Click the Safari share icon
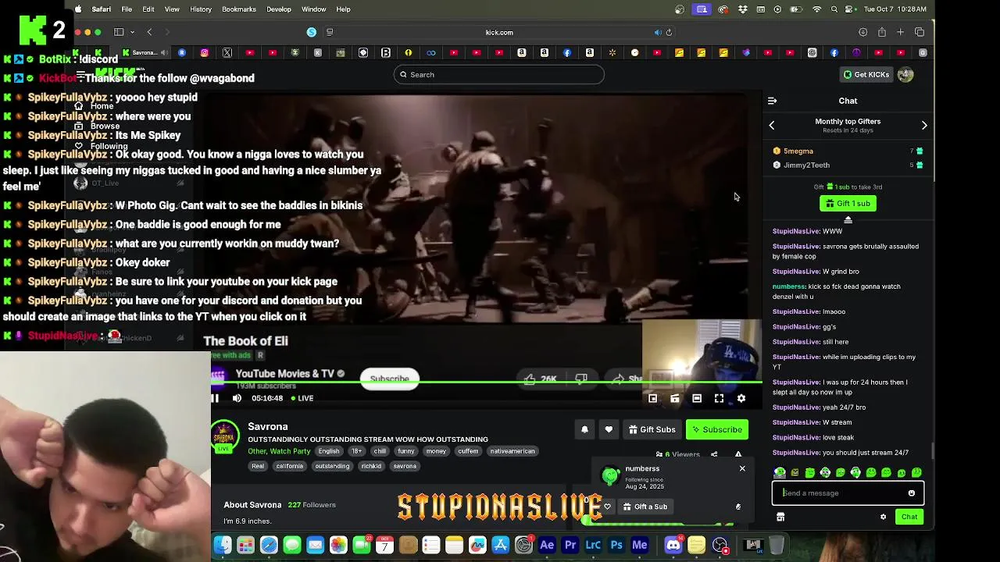Viewport: 1000px width, 562px height. [881, 33]
